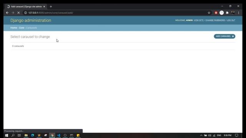Image resolution: width=246 pixels, height=138 pixels.
Task: View site information icon in address bar
Action: tap(26, 13)
